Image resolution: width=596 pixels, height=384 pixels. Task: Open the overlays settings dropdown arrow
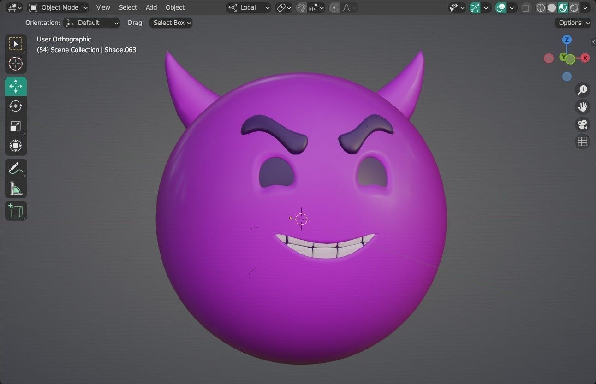[x=512, y=7]
